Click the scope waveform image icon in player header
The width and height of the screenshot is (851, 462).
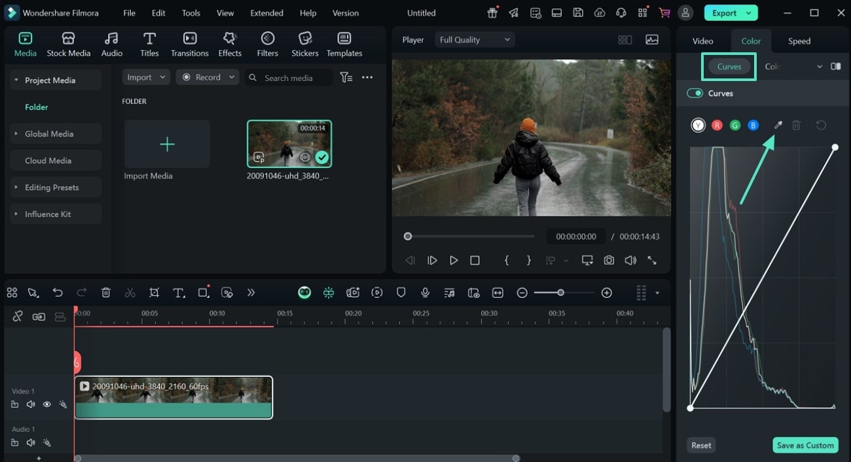pyautogui.click(x=652, y=40)
